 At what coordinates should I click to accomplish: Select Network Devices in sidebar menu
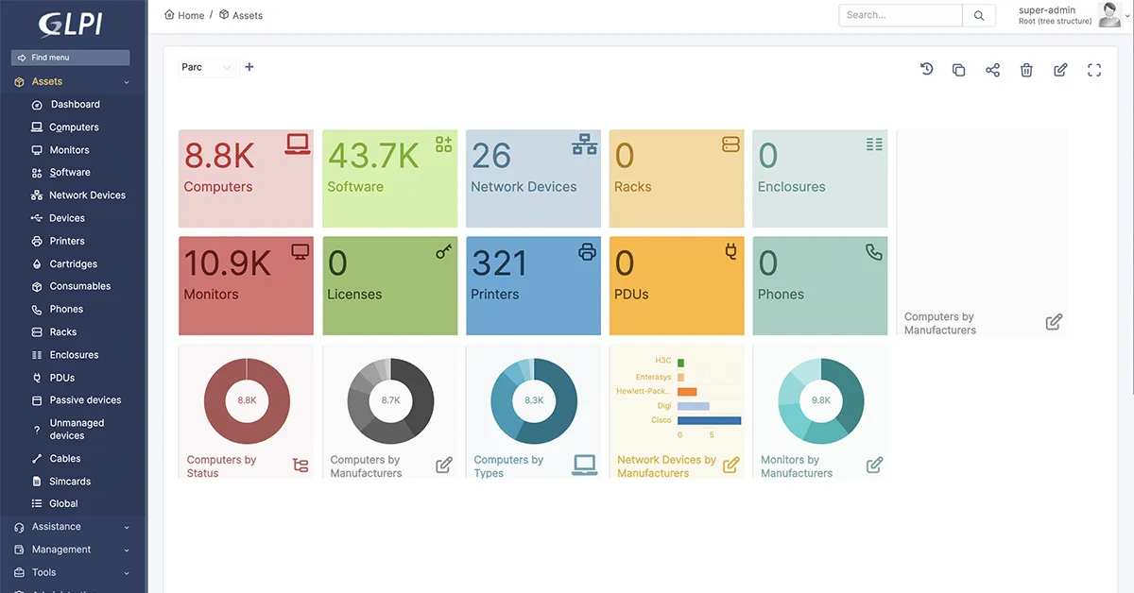(x=87, y=195)
